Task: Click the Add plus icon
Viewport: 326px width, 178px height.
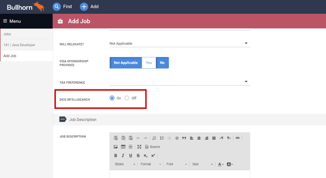Action: (x=84, y=6)
